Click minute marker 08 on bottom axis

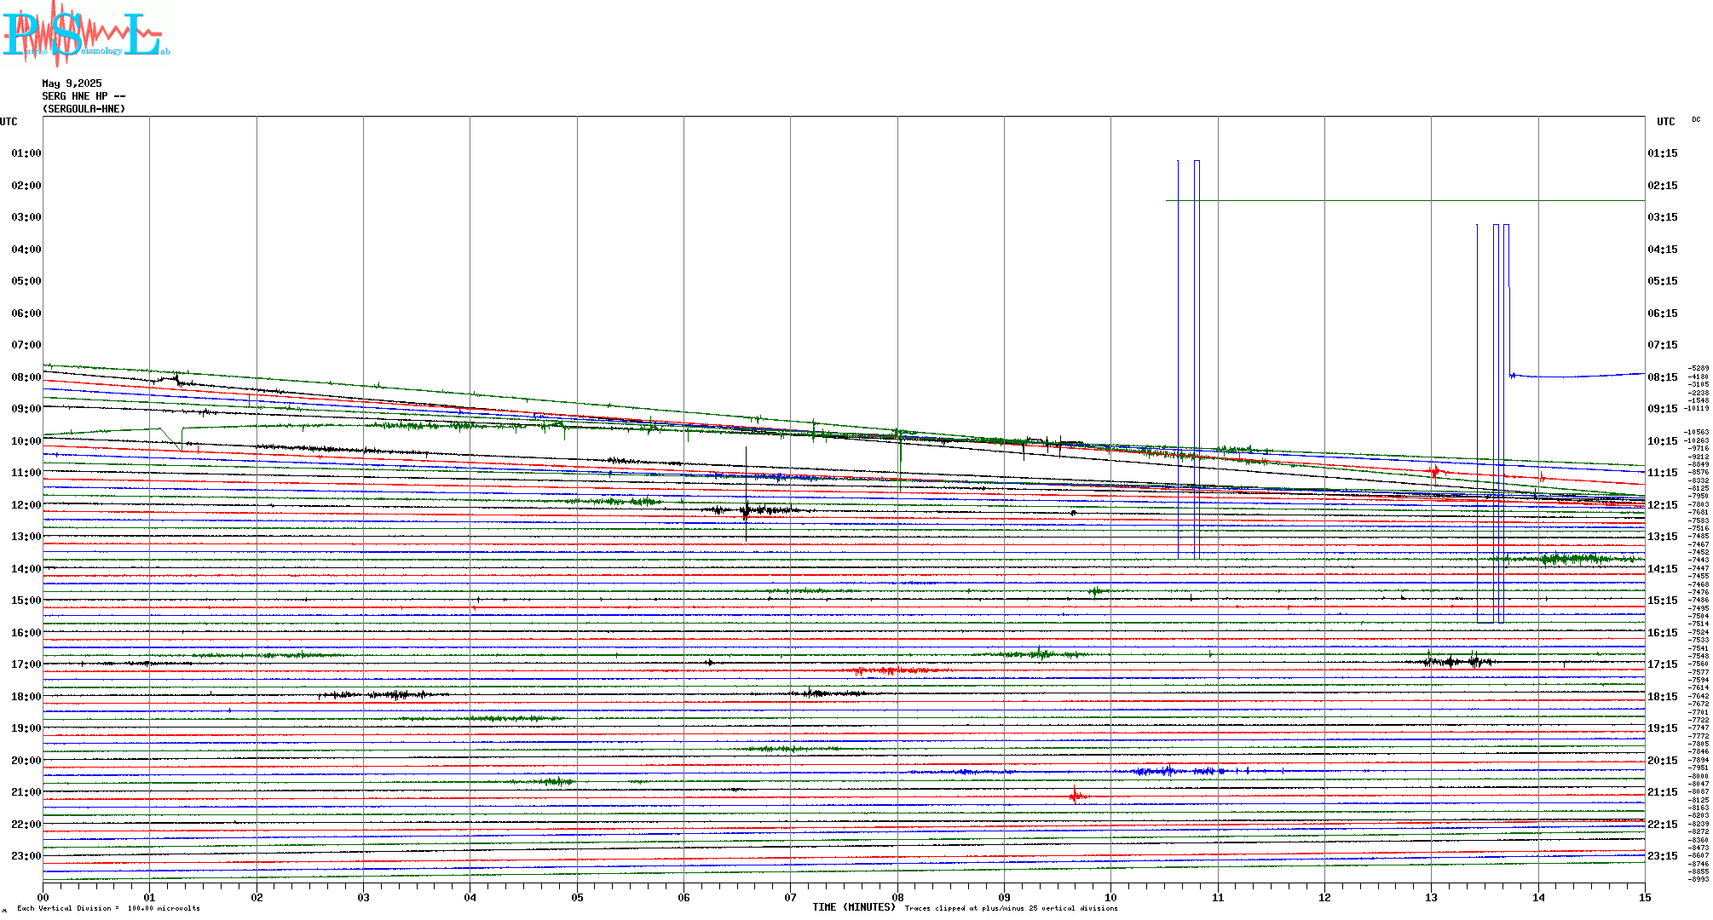pos(897,897)
